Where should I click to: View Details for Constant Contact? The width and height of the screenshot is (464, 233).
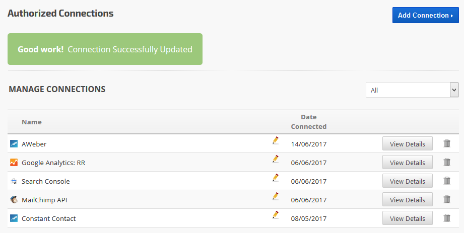(407, 218)
